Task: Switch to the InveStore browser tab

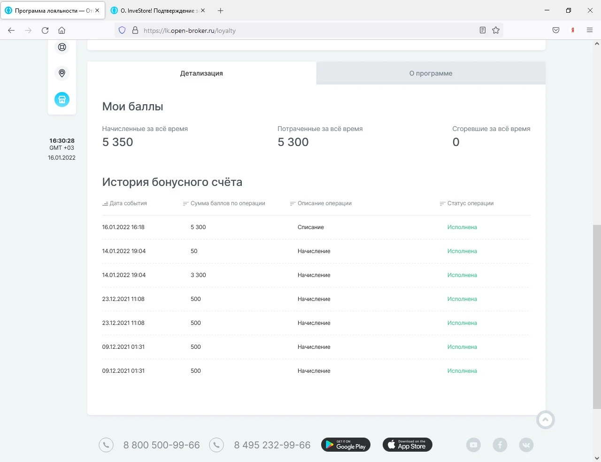Action: 159,10
